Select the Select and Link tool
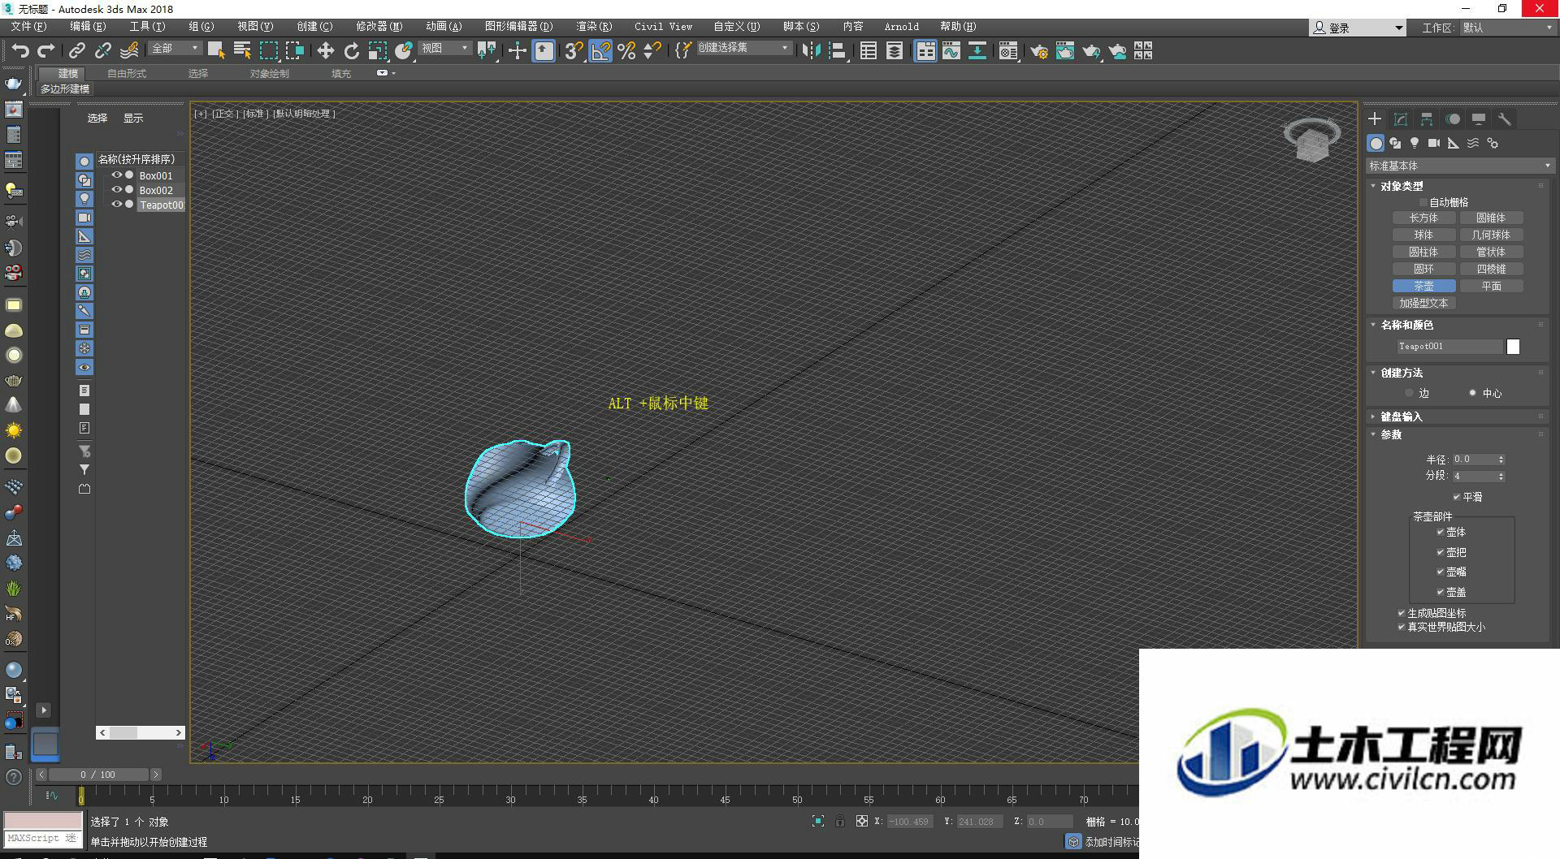The width and height of the screenshot is (1560, 859). (x=77, y=51)
